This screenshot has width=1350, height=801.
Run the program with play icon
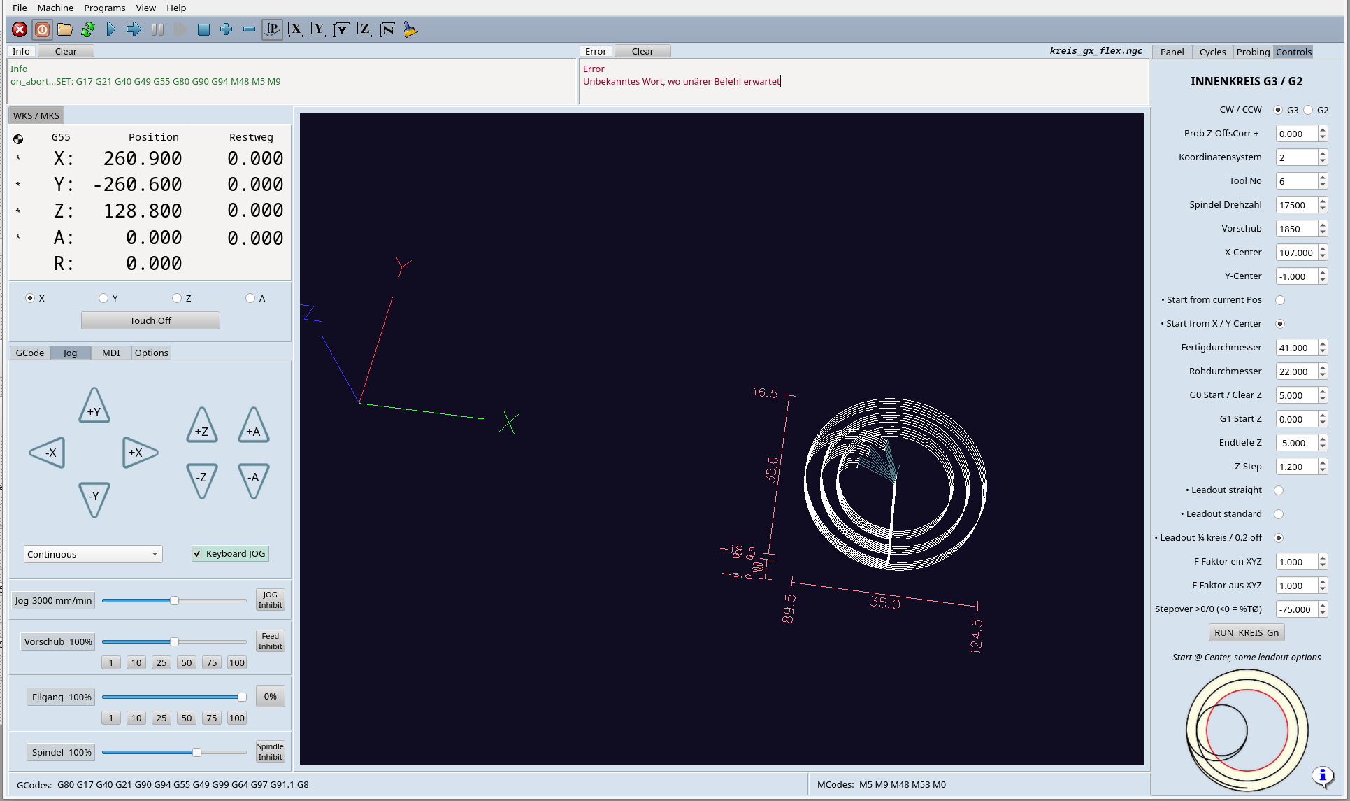tap(111, 29)
